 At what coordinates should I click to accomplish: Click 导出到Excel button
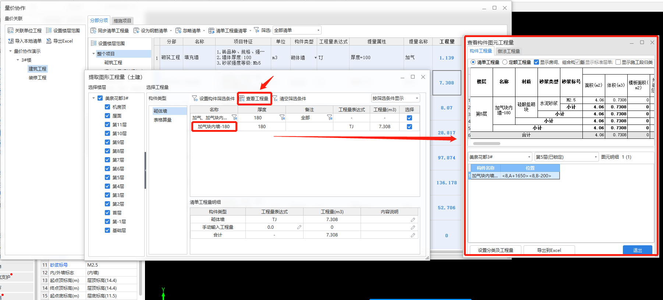(x=549, y=250)
